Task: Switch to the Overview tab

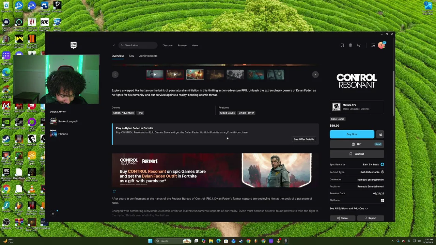Action: pyautogui.click(x=118, y=56)
